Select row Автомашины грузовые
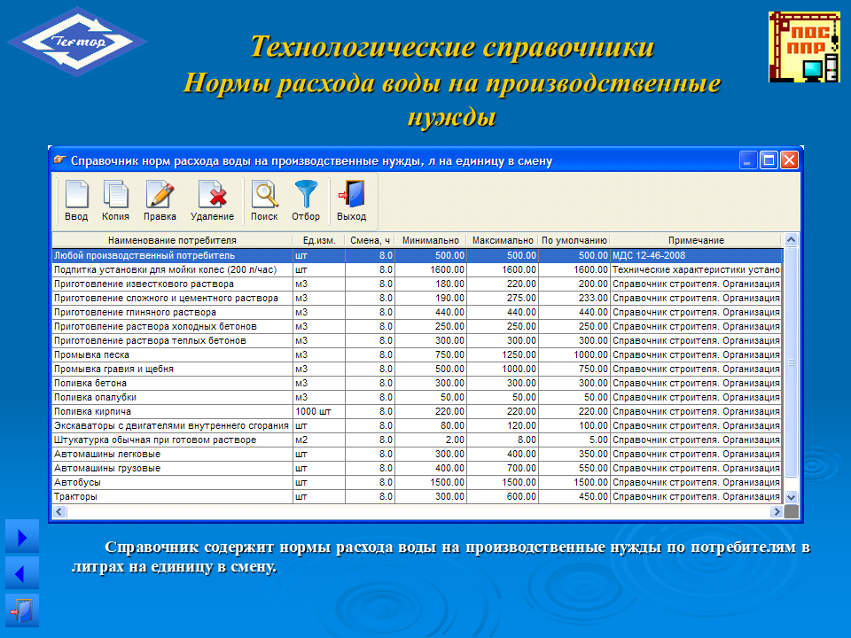This screenshot has width=851, height=638. pos(417,468)
